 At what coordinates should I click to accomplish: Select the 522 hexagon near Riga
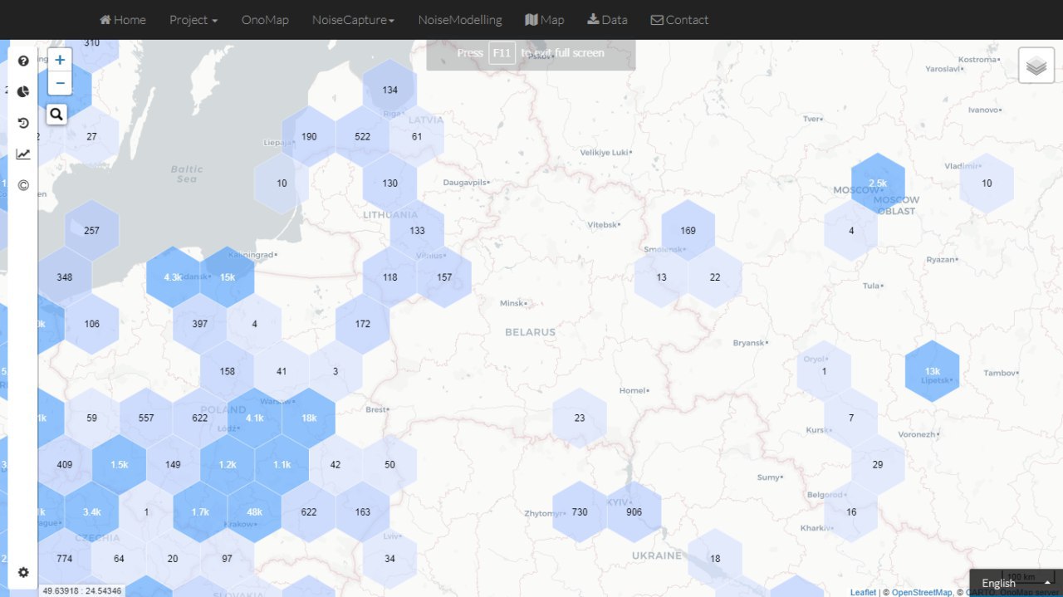pyautogui.click(x=363, y=137)
